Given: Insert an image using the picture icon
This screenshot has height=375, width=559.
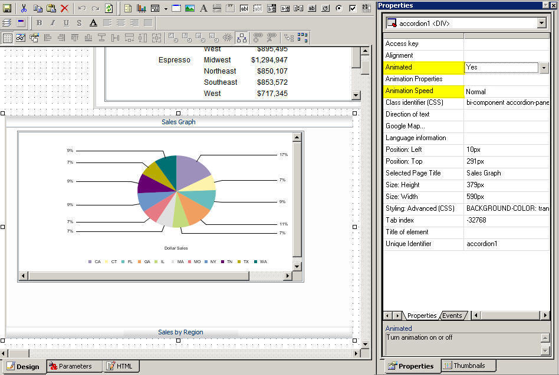Looking at the screenshot, I should [190, 8].
